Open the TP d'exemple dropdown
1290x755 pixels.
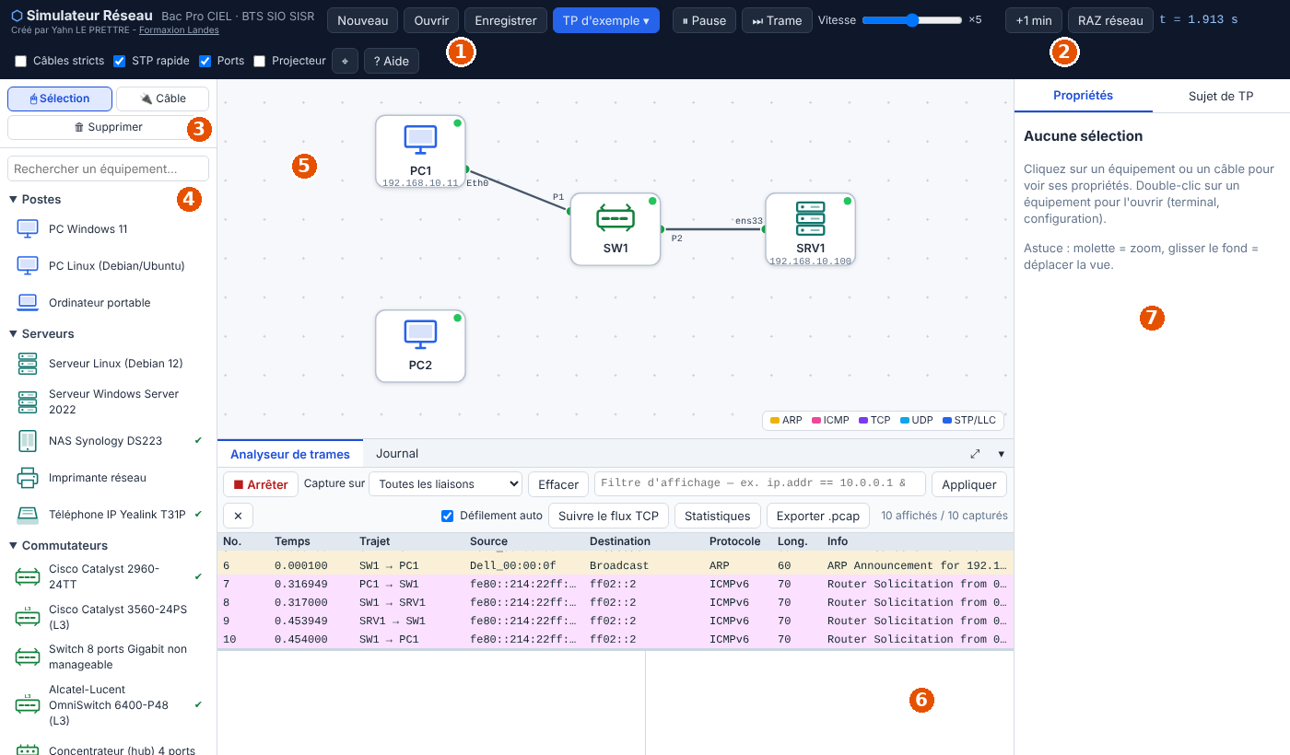pyautogui.click(x=606, y=20)
